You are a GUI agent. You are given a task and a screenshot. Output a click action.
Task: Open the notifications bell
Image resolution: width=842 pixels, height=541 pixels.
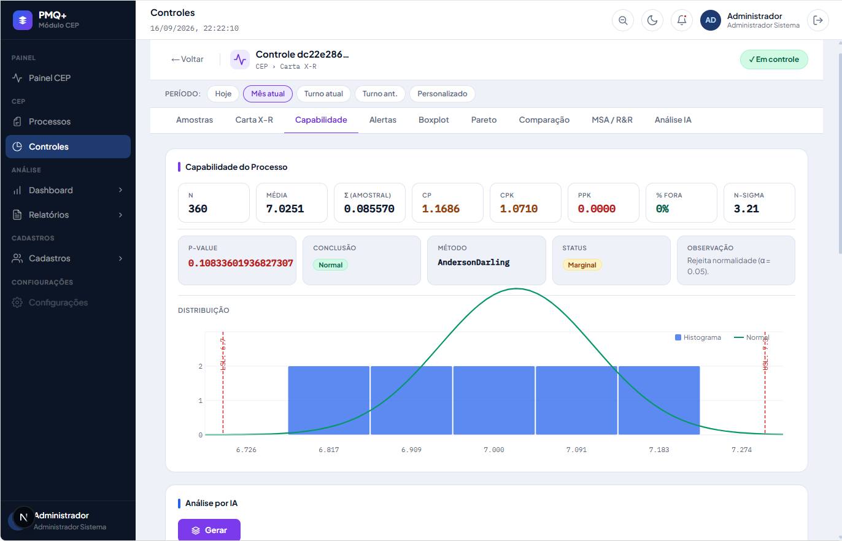682,20
